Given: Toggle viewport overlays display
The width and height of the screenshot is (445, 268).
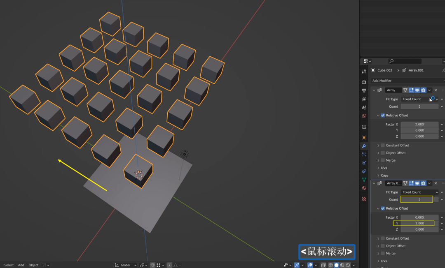Looking at the screenshot, I should [310, 265].
